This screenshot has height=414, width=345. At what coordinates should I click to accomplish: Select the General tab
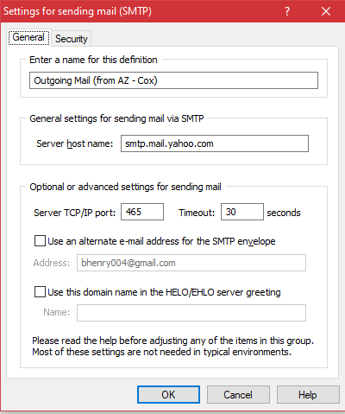(28, 37)
